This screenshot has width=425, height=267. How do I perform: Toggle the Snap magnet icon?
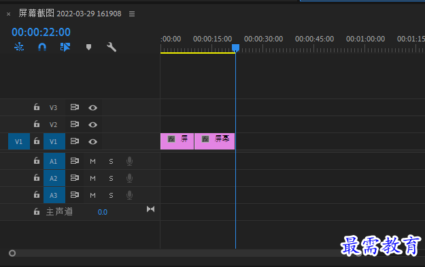pos(42,47)
